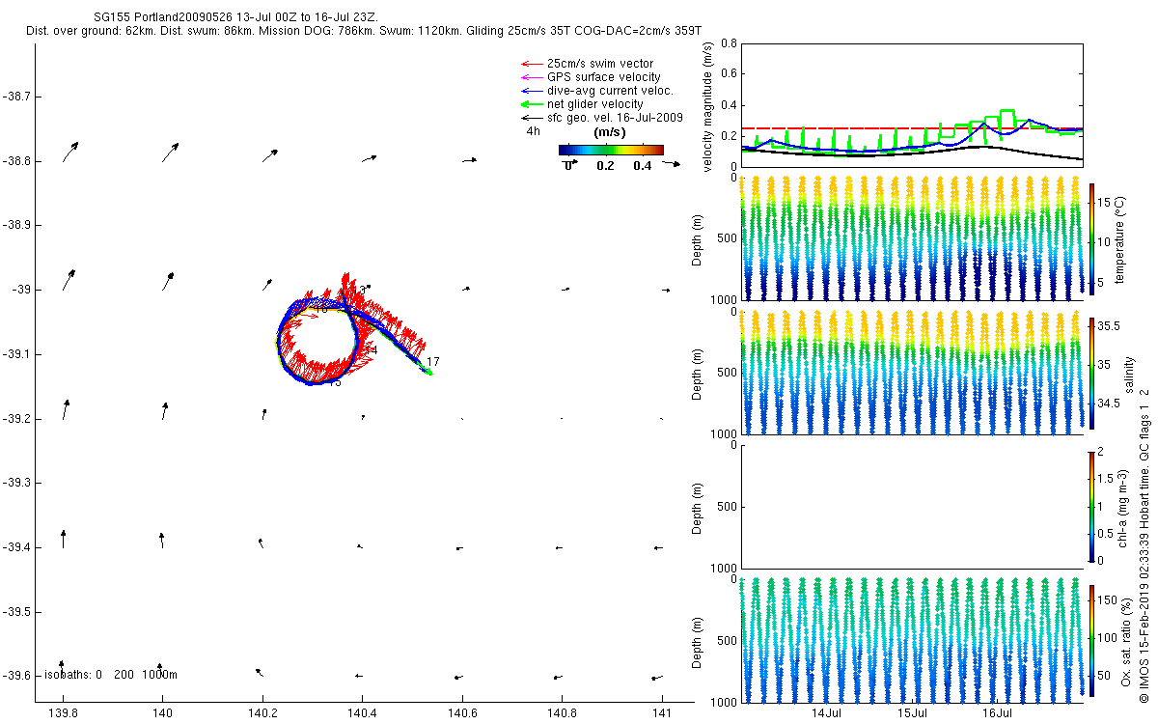Click the '17' day marker at the track end
Image resolution: width=1158 pixels, height=724 pixels.
pos(432,361)
